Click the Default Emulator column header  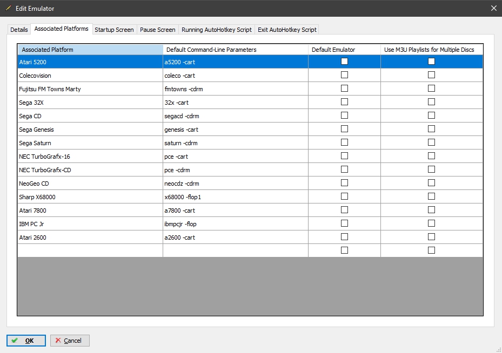pos(345,50)
